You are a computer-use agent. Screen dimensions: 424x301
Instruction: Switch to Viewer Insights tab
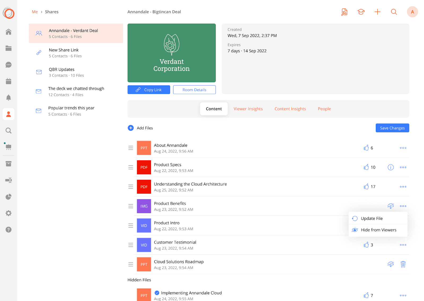(248, 109)
